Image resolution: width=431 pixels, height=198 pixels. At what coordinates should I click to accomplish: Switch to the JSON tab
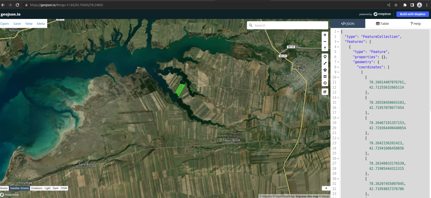[x=348, y=24]
